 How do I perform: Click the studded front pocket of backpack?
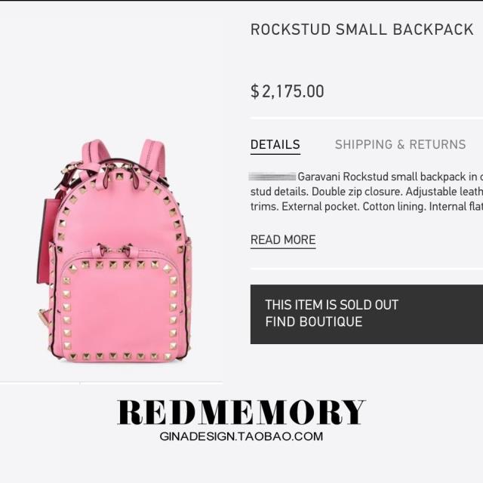[x=120, y=309]
